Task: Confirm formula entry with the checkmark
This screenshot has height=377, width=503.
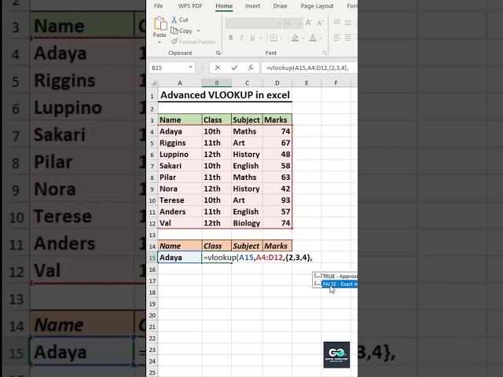Action: click(x=234, y=68)
